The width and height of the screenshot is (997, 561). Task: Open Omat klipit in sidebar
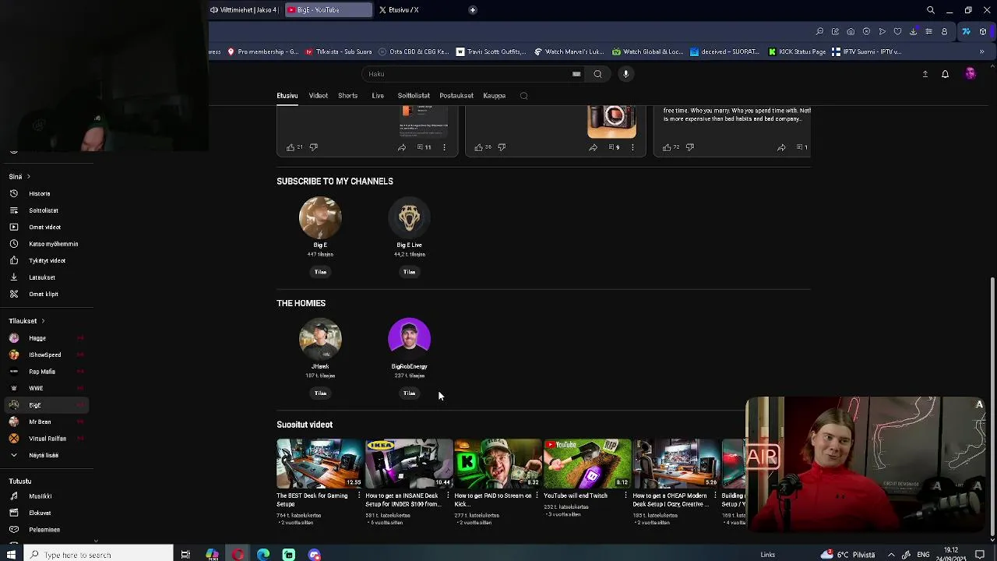44,294
